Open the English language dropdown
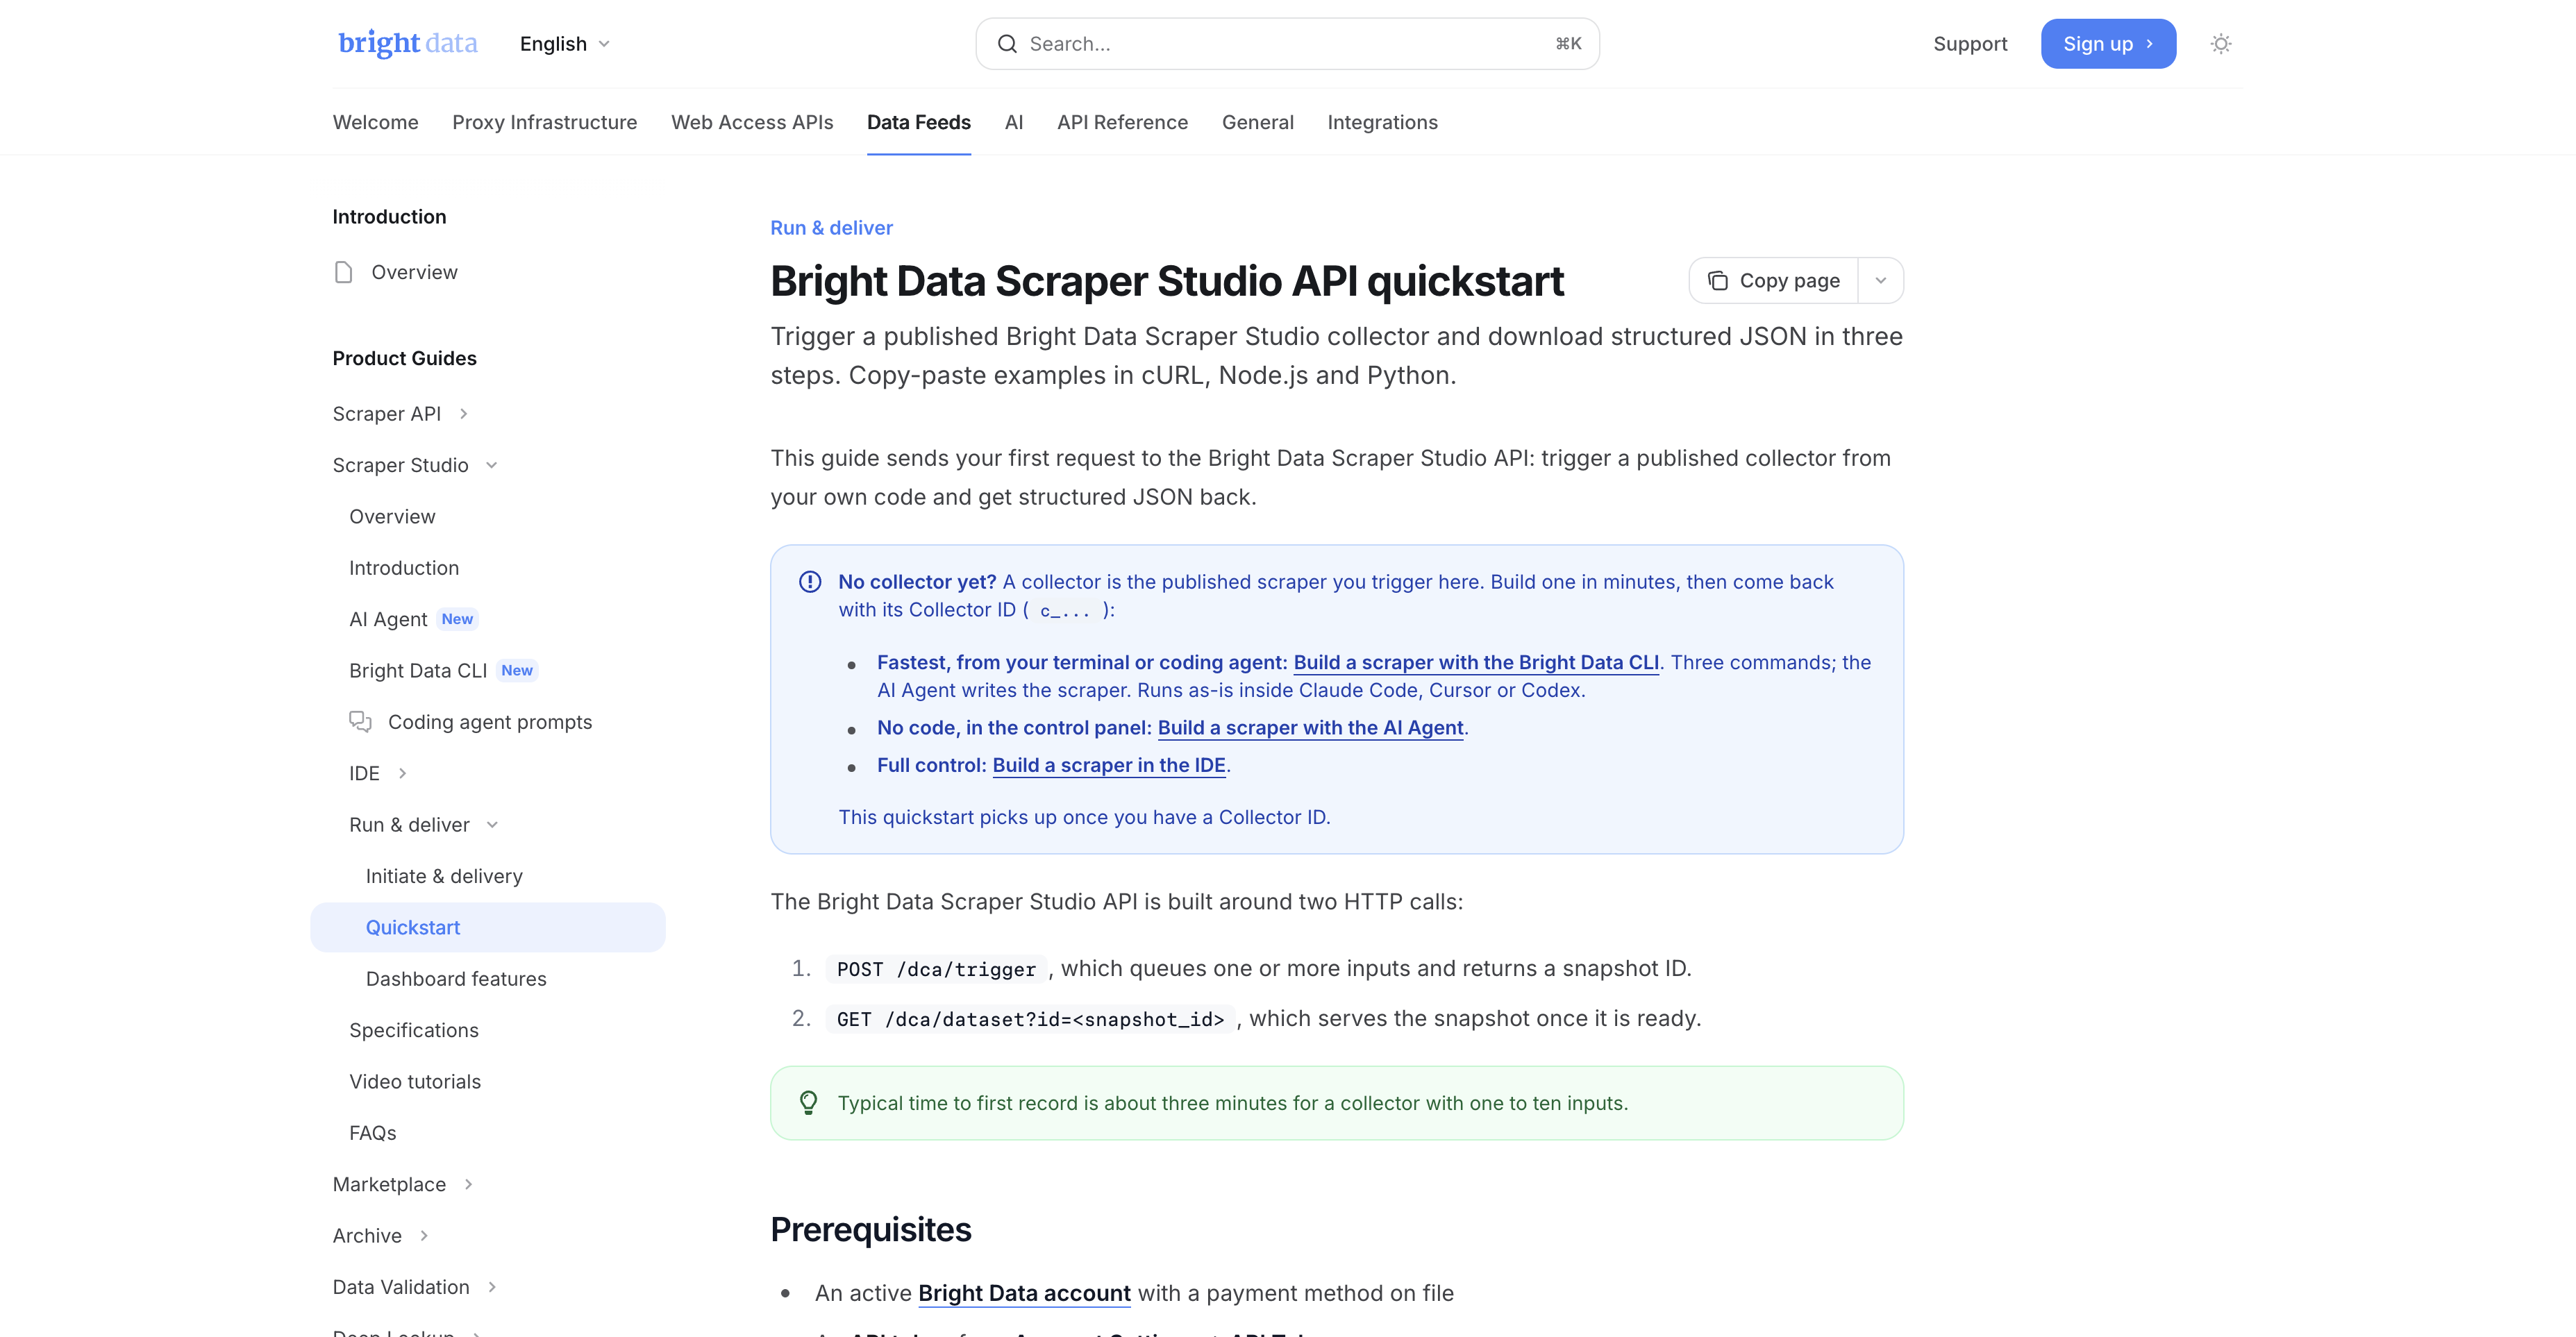 (564, 44)
